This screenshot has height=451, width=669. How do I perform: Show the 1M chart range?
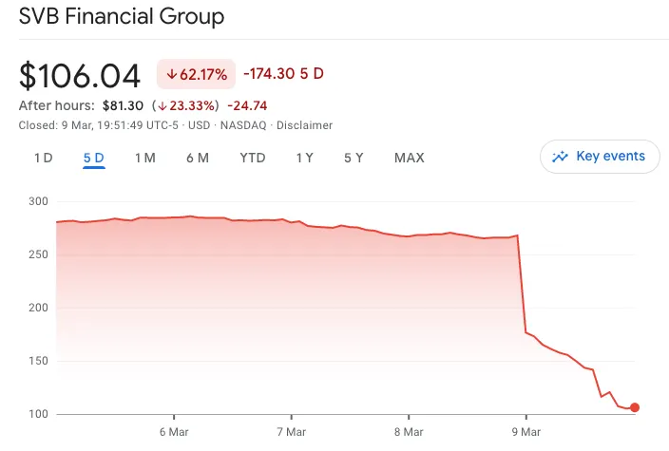144,158
